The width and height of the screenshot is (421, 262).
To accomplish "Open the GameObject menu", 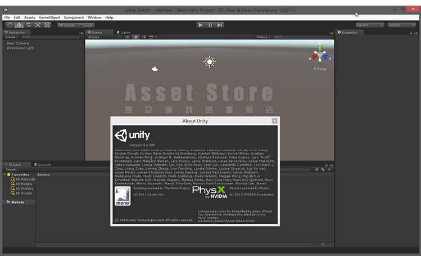I will click(49, 17).
